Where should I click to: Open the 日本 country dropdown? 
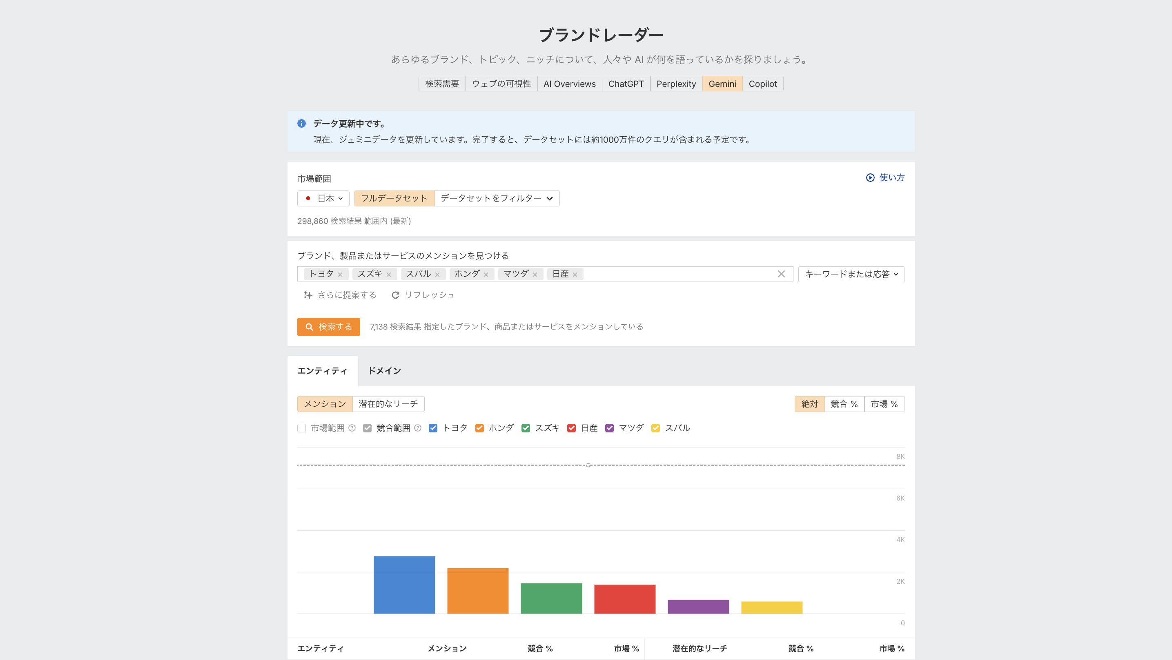[x=323, y=199]
